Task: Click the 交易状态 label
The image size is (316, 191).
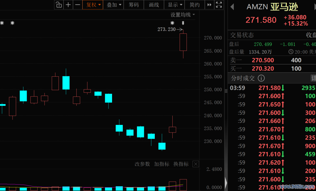Action: pyautogui.click(x=242, y=35)
